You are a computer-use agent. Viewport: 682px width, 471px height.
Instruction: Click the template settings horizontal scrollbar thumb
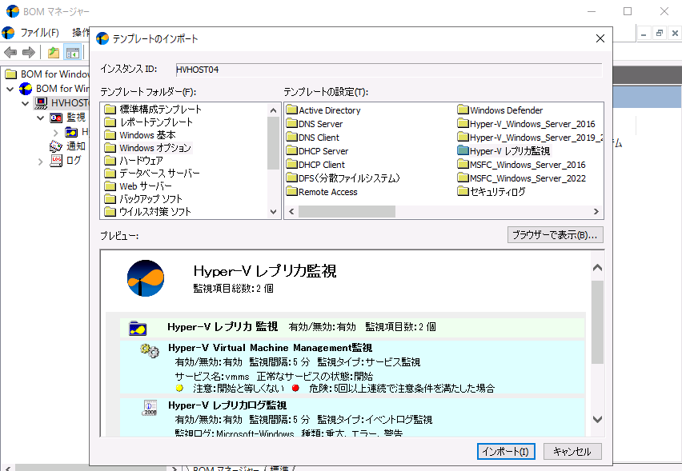347,212
